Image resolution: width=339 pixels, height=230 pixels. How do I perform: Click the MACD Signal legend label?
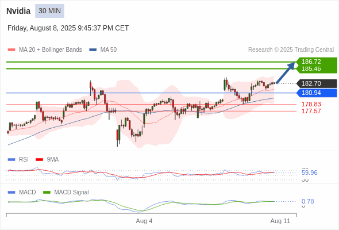pyautogui.click(x=71, y=192)
